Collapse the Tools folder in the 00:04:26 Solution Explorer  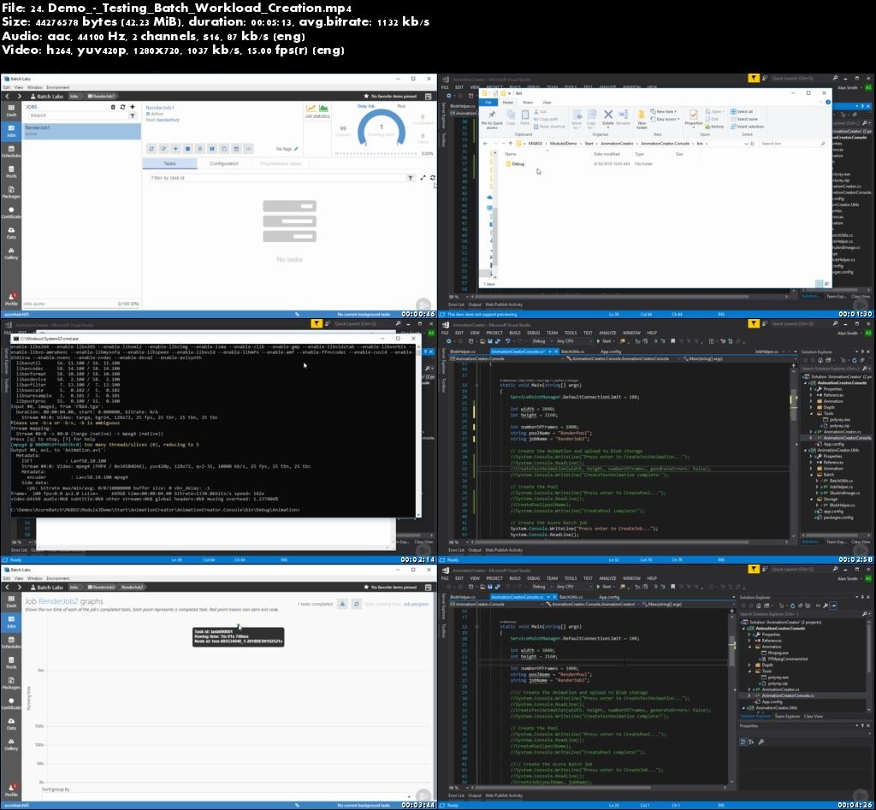749,671
